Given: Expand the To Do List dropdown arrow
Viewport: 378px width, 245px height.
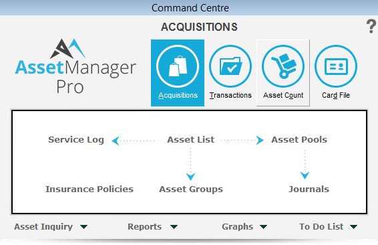Looking at the screenshot, I should coord(354,227).
